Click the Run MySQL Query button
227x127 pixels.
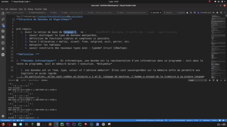coord(205,13)
